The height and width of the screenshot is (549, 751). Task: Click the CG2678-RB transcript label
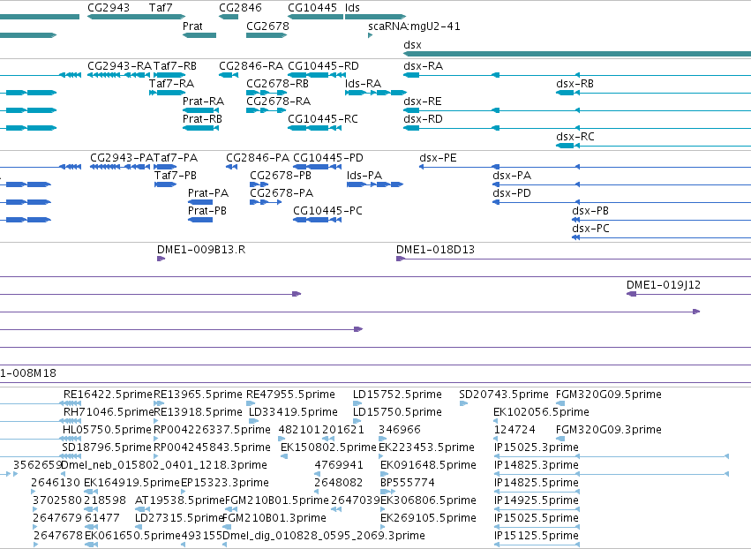(x=277, y=84)
